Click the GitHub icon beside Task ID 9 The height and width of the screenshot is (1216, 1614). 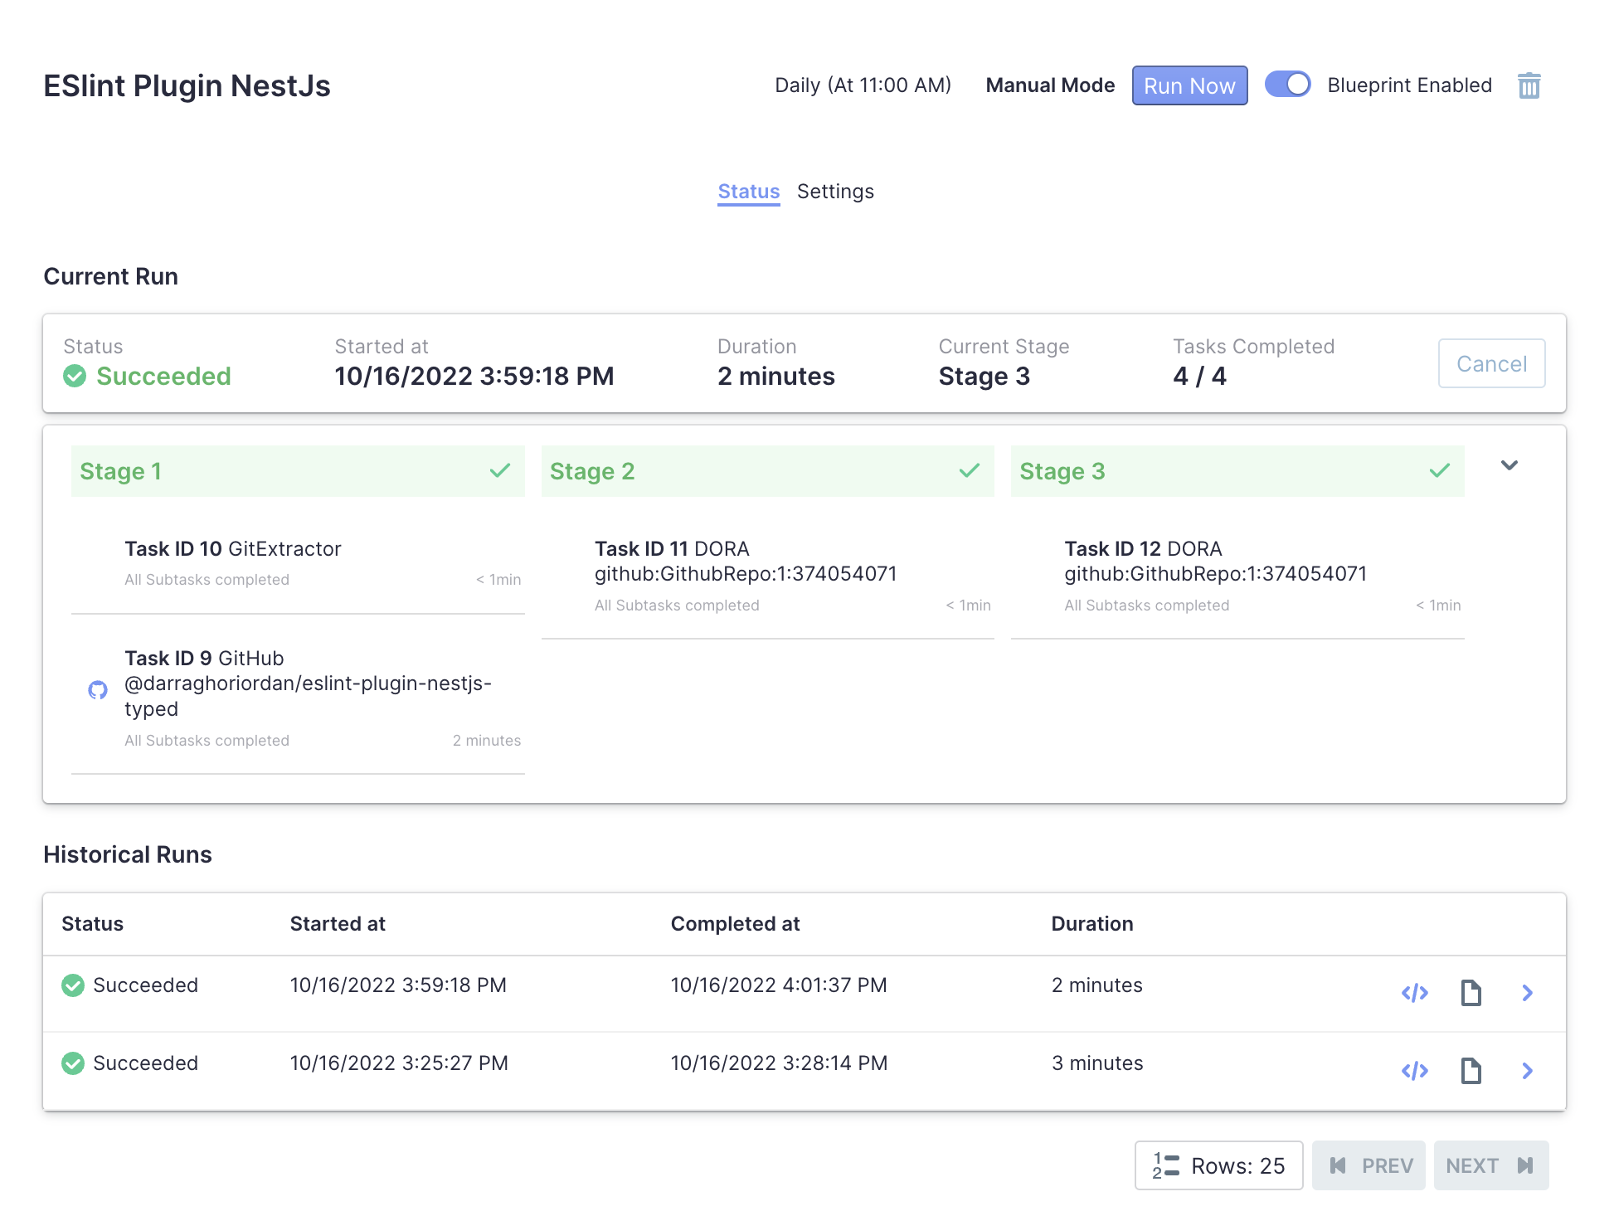(x=98, y=690)
